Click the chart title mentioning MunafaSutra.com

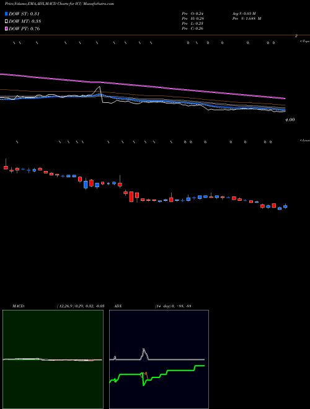point(60,4)
